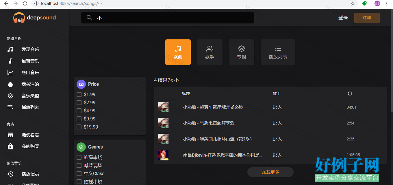View site info icon in address bar
The image size is (393, 185).
tap(36, 4)
